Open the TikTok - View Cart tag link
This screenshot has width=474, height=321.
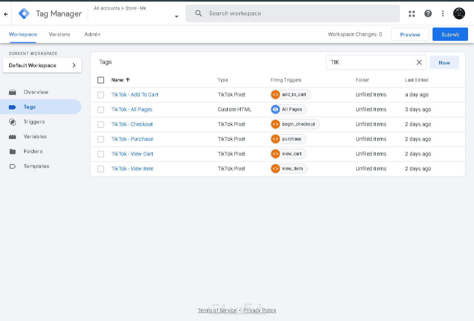(132, 154)
